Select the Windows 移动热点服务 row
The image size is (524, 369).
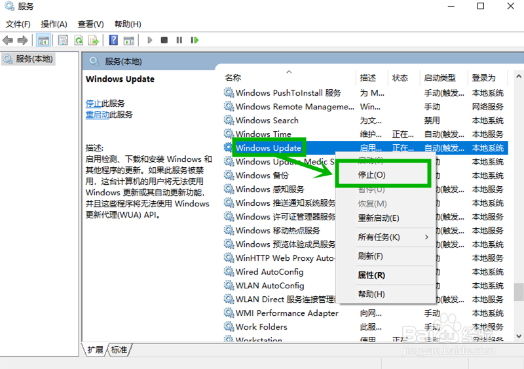(278, 230)
